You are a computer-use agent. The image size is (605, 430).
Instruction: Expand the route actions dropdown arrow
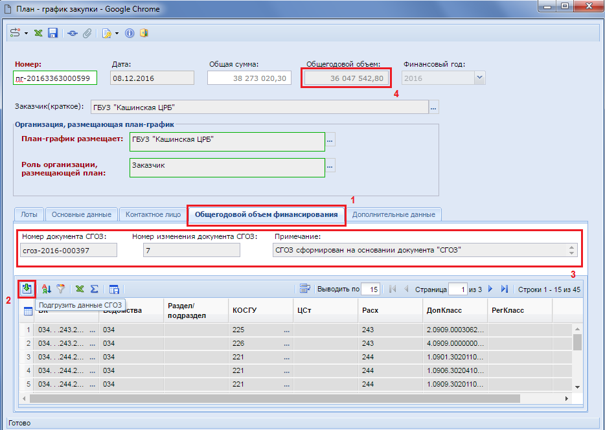point(27,33)
